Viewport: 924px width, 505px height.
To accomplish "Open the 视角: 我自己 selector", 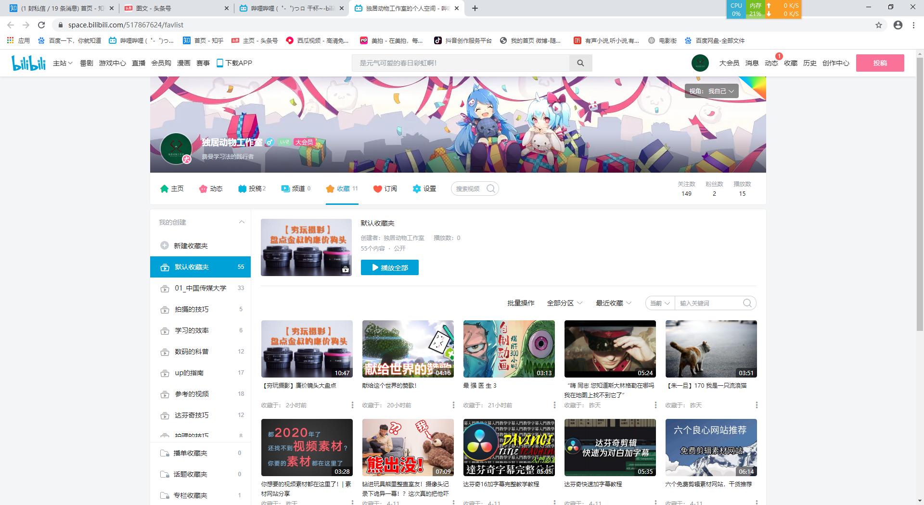I will point(711,90).
